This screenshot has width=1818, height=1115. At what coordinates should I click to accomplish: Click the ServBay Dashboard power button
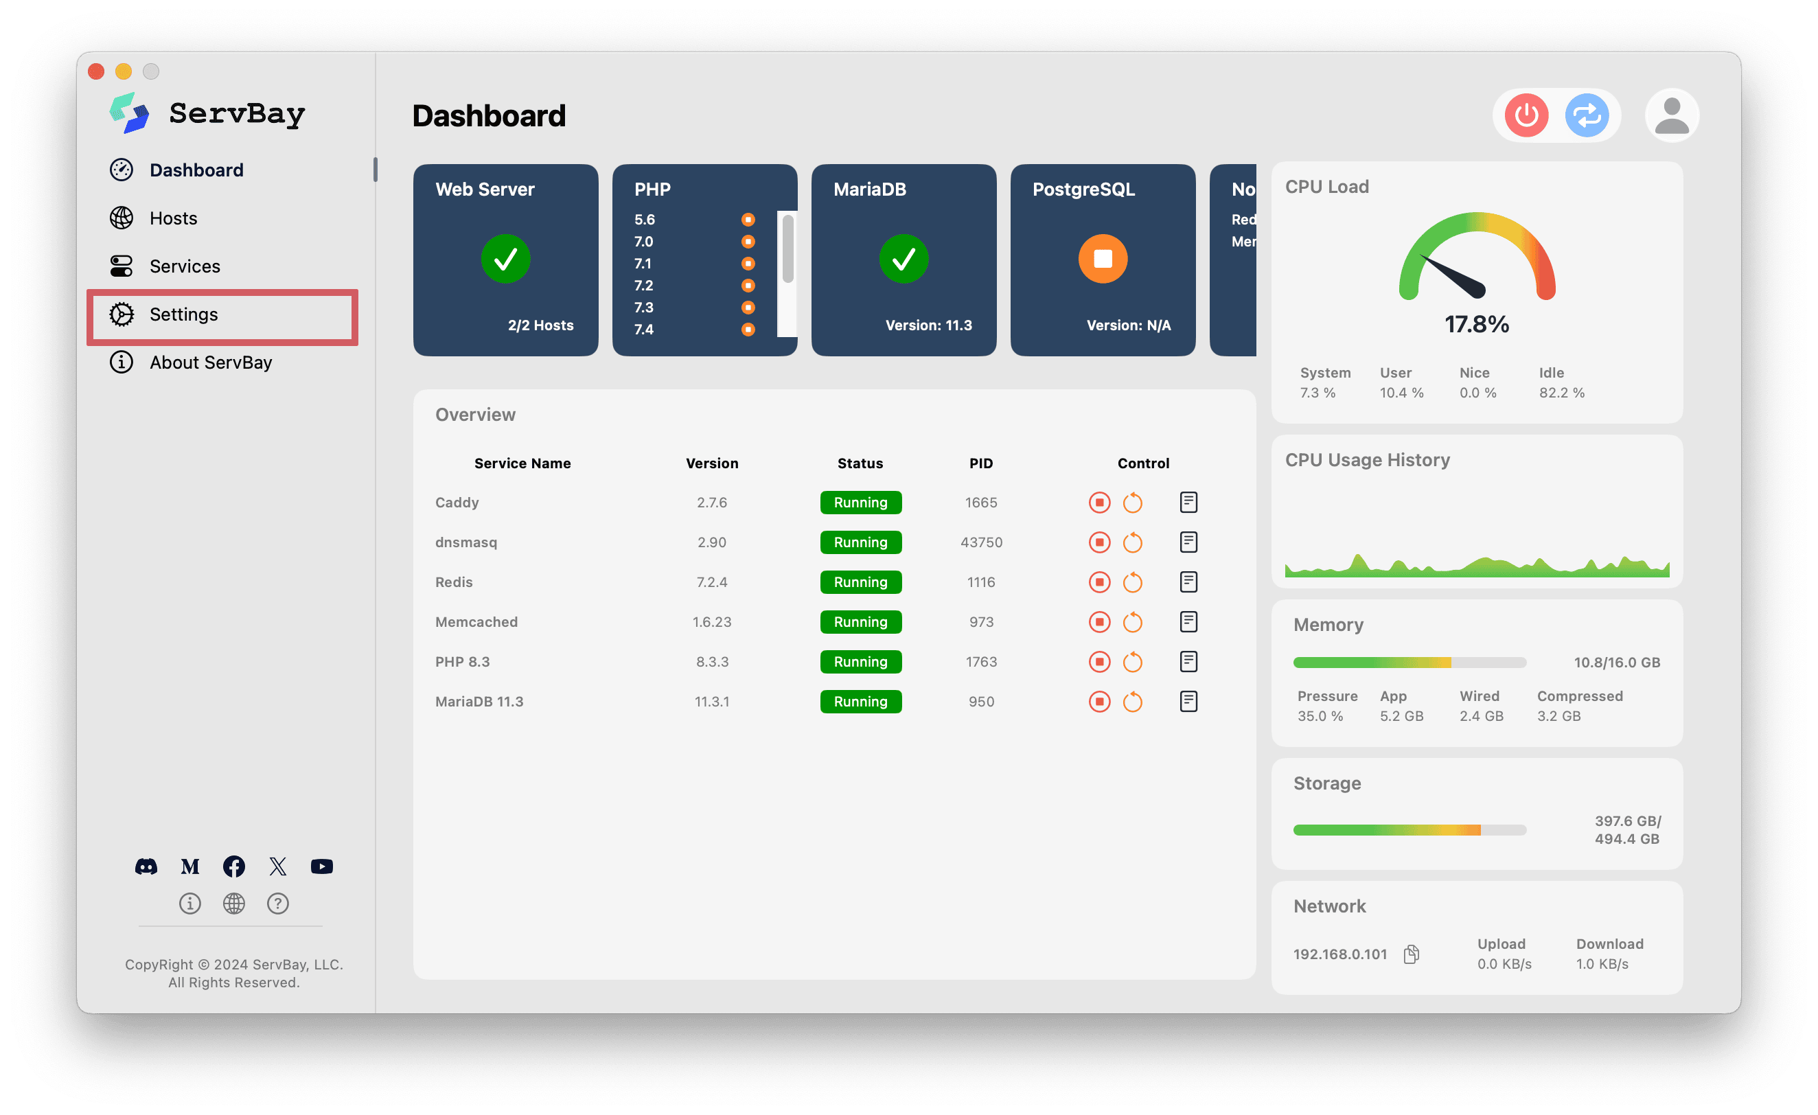click(1526, 115)
